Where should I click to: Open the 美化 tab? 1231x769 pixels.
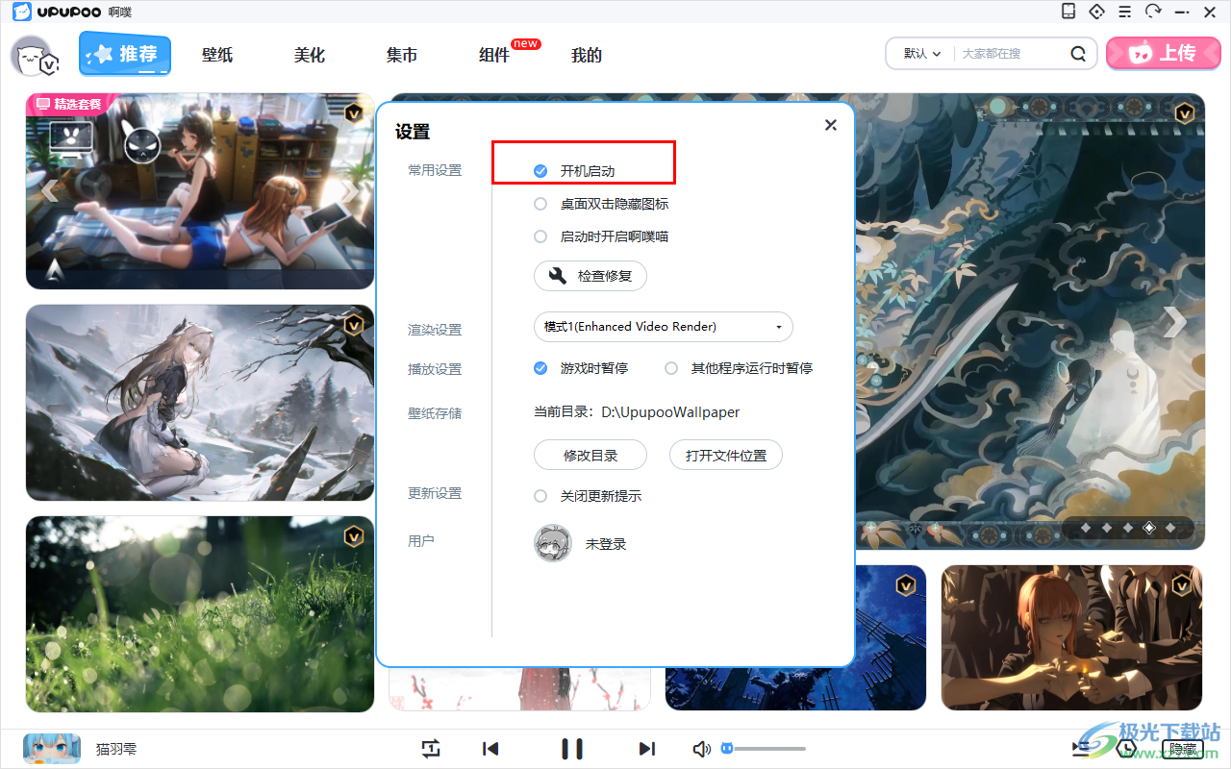pyautogui.click(x=310, y=56)
